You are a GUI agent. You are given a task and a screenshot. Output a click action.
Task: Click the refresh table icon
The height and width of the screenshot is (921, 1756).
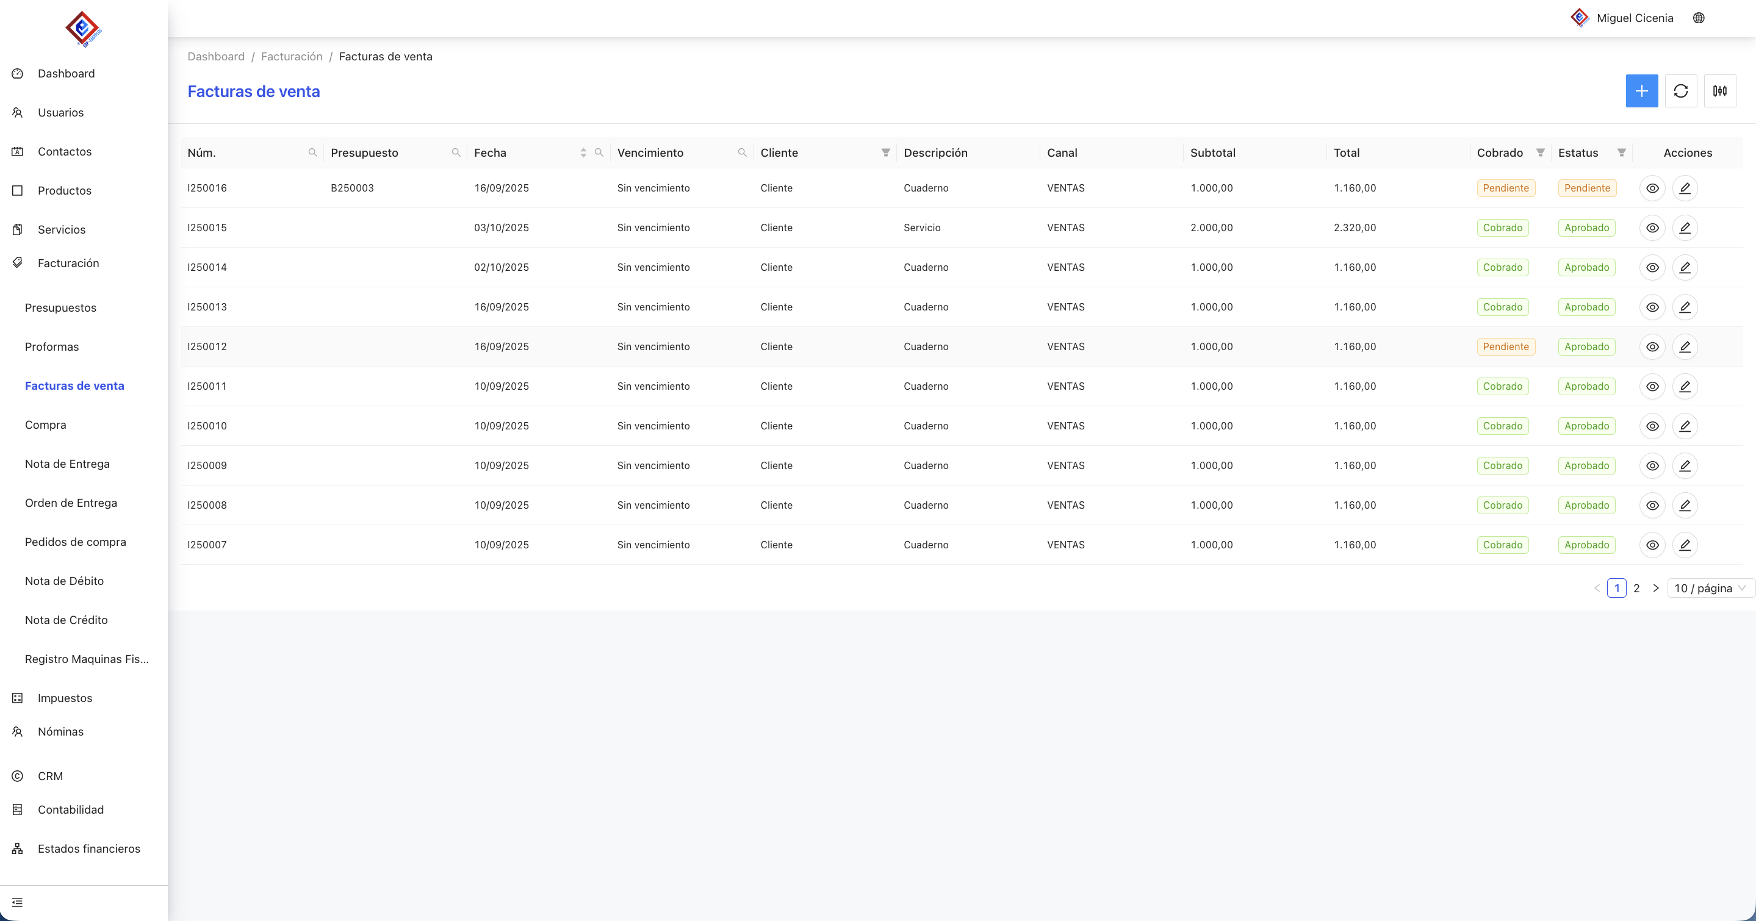[1680, 91]
